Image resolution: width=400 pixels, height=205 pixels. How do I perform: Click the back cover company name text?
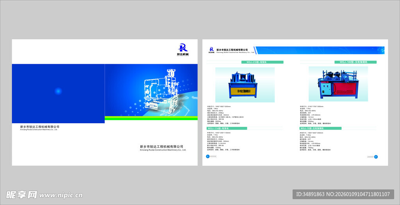click(39, 127)
